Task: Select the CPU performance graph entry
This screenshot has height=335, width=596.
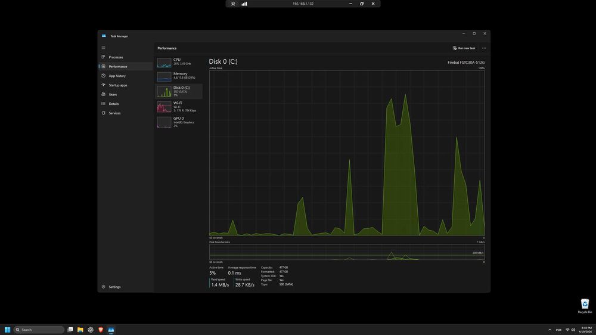Action: tap(179, 62)
